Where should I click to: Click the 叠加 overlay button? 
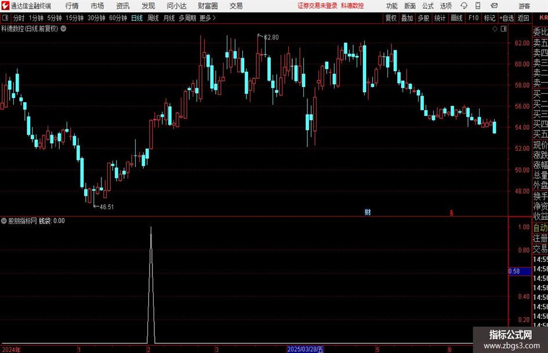point(407,18)
